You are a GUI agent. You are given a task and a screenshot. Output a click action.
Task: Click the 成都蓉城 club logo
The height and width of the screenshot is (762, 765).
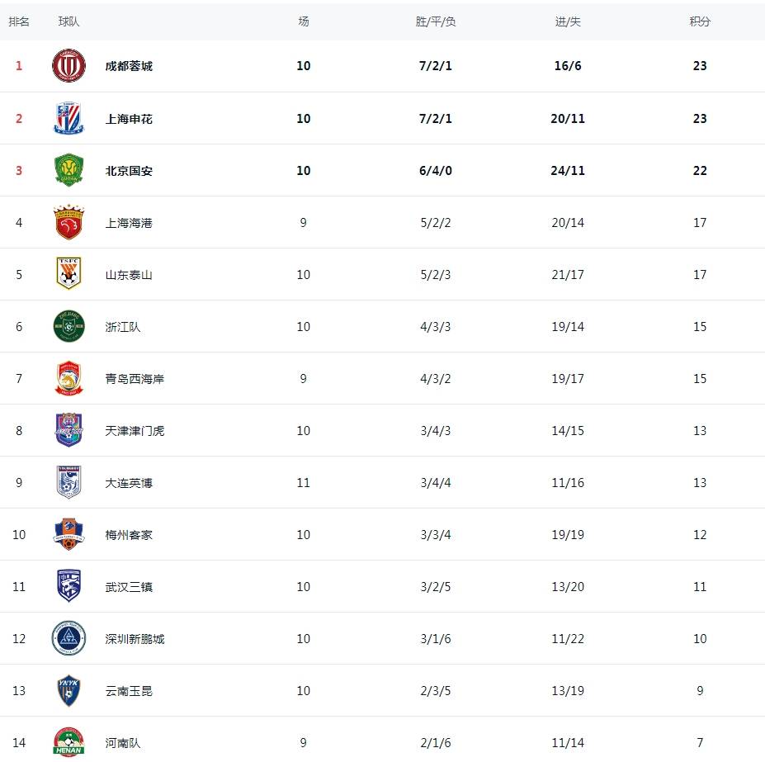tap(68, 66)
